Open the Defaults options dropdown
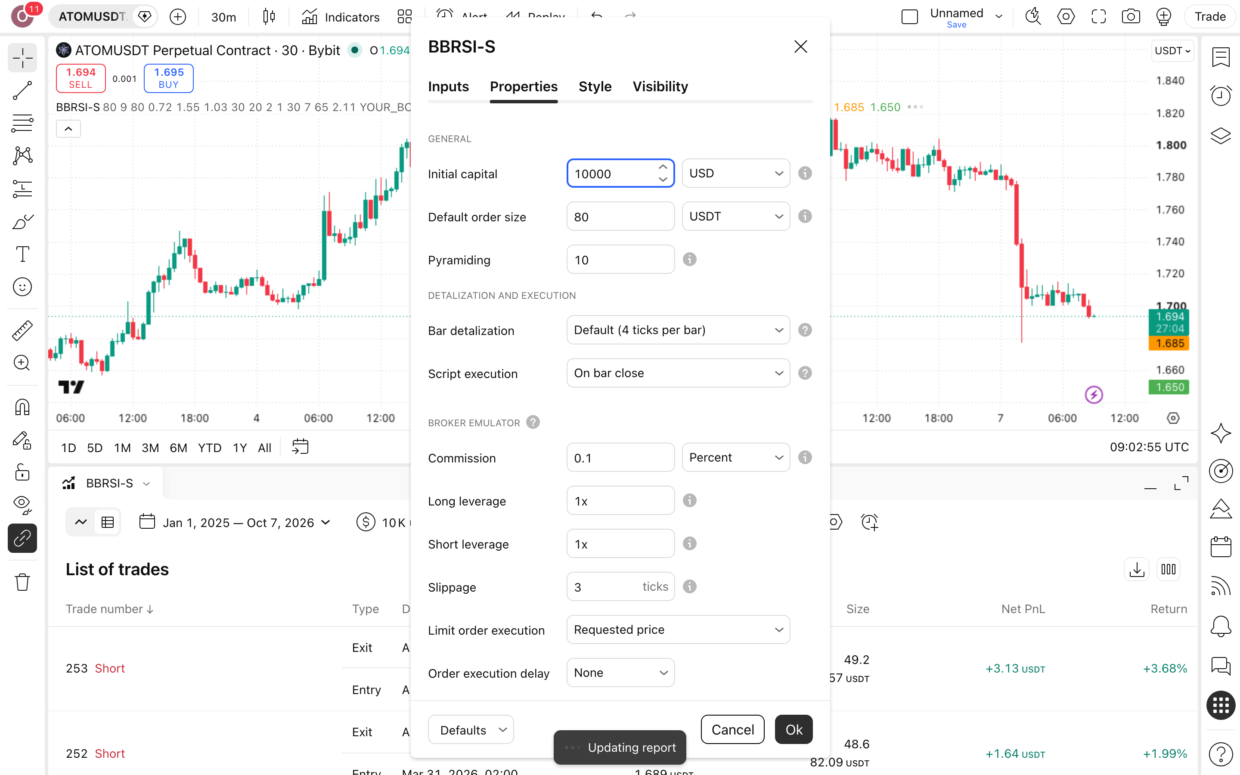Screen dimensions: 1240x775 (471, 729)
